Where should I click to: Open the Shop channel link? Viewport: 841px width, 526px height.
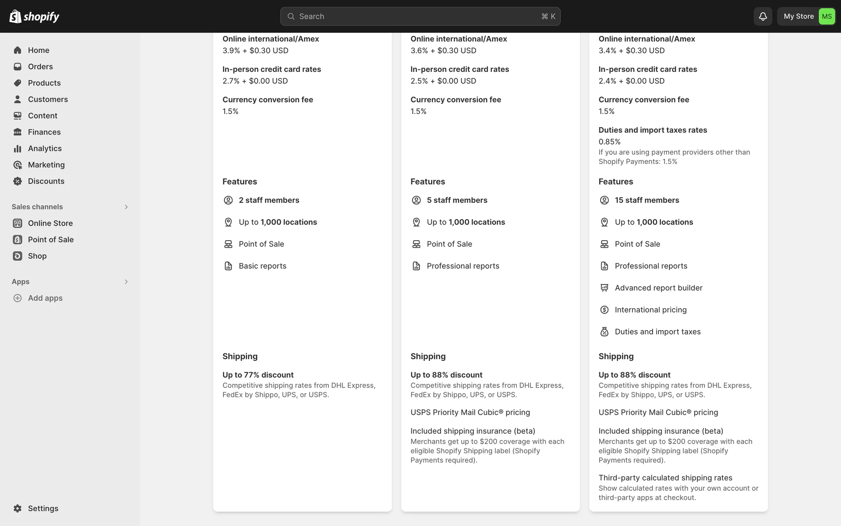click(37, 256)
